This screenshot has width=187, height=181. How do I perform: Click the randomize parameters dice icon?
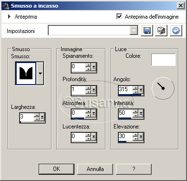(161, 31)
